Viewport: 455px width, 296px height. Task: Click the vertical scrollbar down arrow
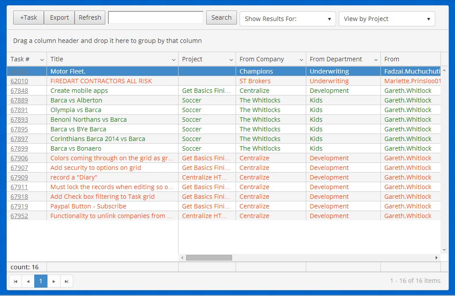coord(444,250)
